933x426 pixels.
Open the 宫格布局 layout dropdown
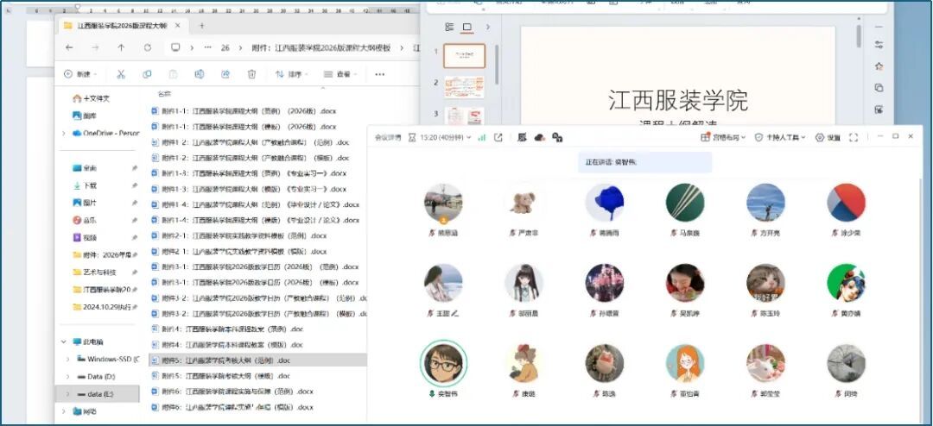pos(723,137)
